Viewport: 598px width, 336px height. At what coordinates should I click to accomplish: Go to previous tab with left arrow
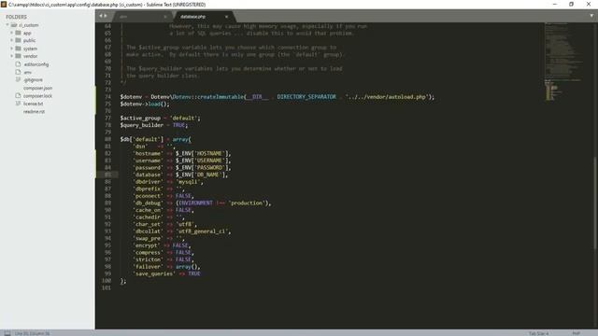[x=101, y=16]
